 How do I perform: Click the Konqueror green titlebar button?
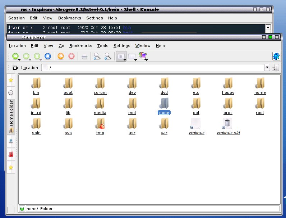[270, 37]
